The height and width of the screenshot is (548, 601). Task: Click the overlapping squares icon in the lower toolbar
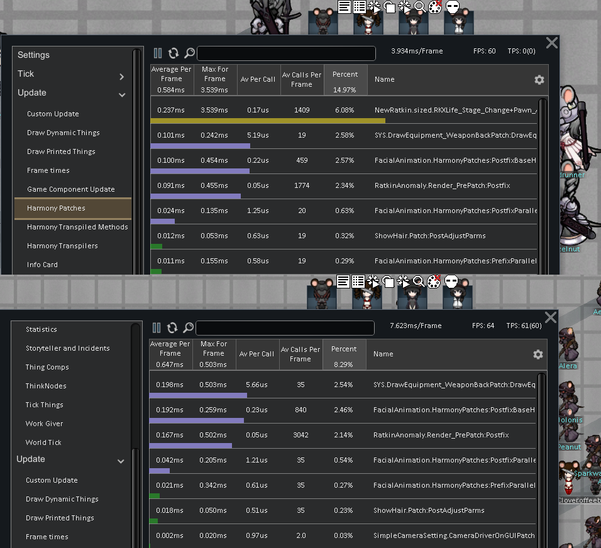(388, 282)
